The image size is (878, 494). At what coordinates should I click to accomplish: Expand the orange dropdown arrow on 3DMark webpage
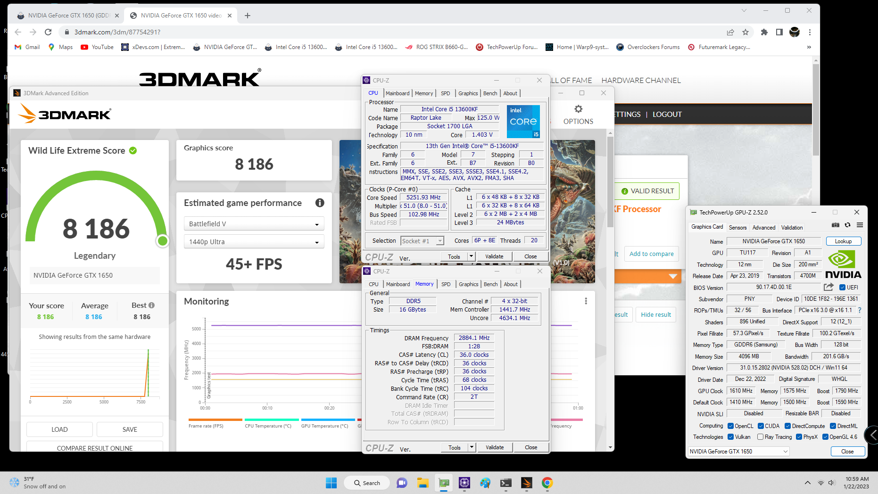tap(673, 276)
